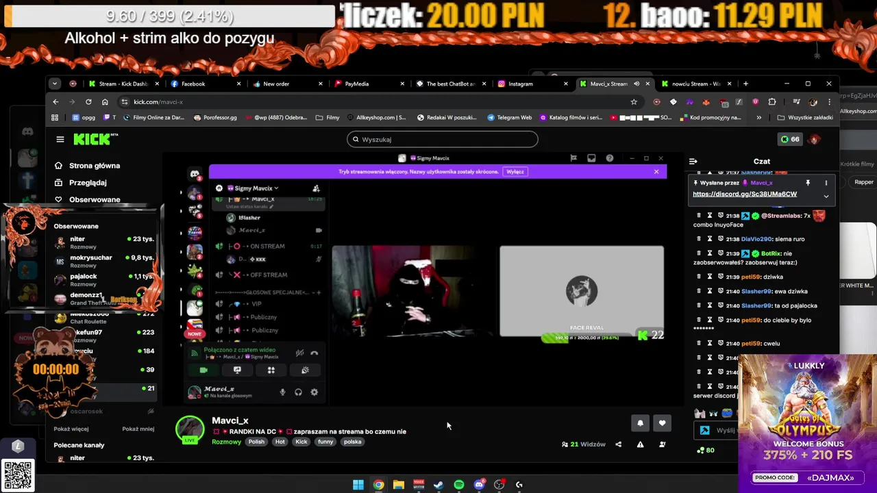877x493 pixels.
Task: Open Chrome extensions puzzle icon
Action: (772, 102)
